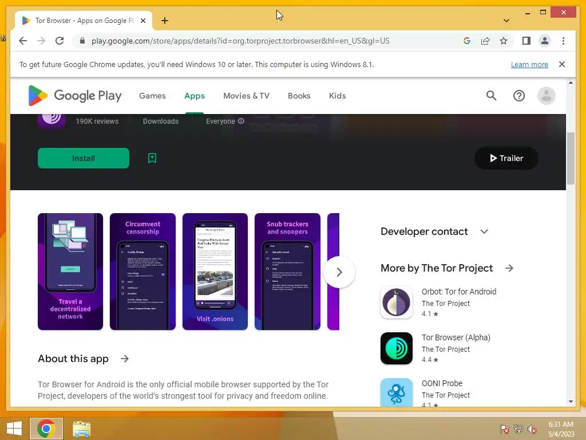Viewport: 586px width, 440px height.
Task: Select the Apps tab
Action: pyautogui.click(x=195, y=96)
